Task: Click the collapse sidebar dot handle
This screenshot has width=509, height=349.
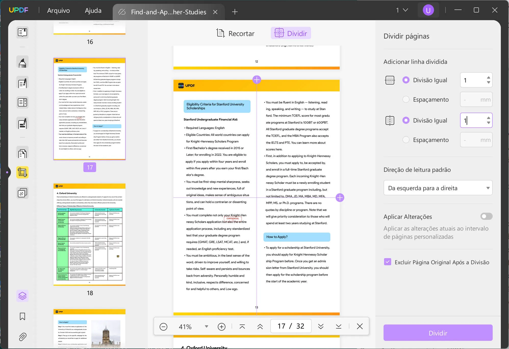Action: [7, 172]
